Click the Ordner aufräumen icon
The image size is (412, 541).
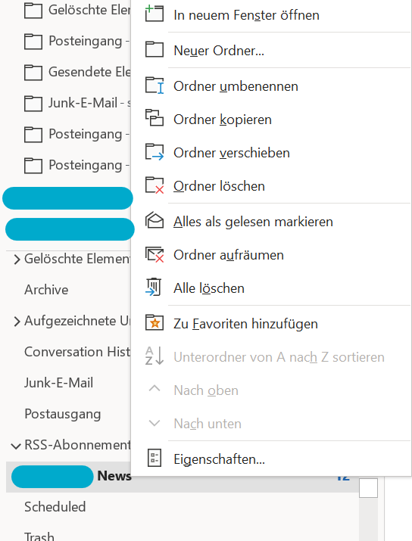pos(154,255)
